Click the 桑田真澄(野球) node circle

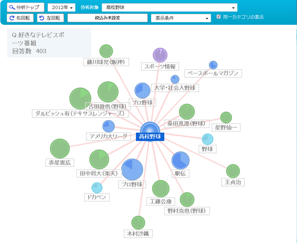(187, 111)
